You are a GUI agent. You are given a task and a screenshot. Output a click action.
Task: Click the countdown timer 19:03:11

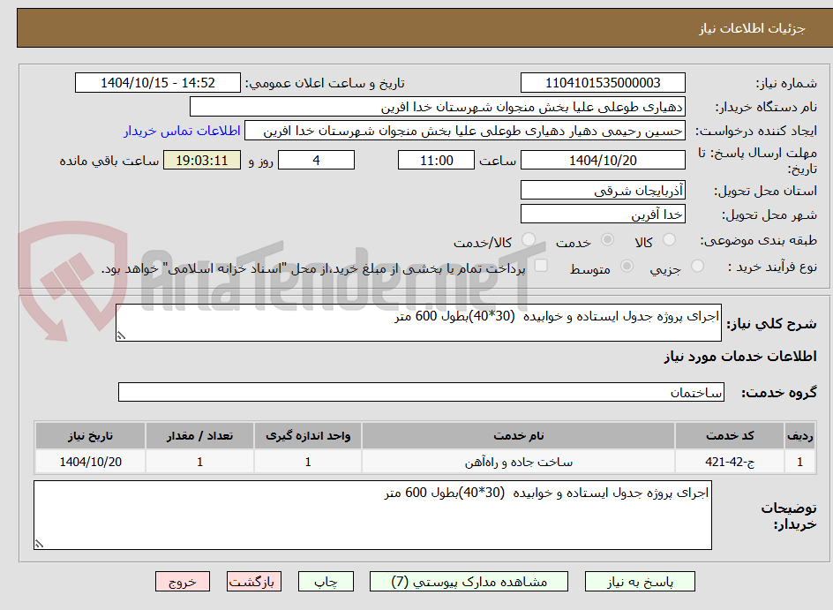coord(202,160)
